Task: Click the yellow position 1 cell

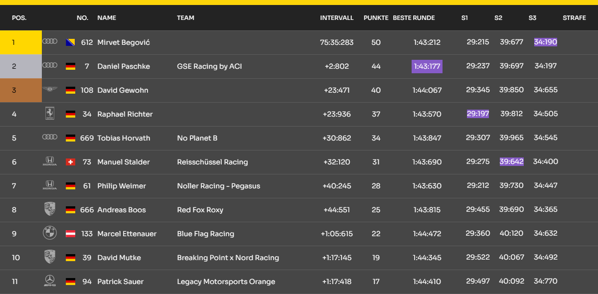Action: [x=21, y=42]
